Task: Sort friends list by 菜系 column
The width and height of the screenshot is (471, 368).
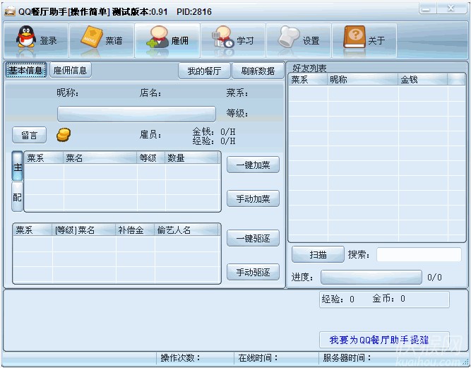Action: point(308,80)
